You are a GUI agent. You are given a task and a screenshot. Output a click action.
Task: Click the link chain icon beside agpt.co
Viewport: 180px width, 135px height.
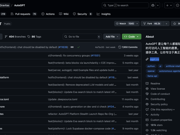point(147,59)
